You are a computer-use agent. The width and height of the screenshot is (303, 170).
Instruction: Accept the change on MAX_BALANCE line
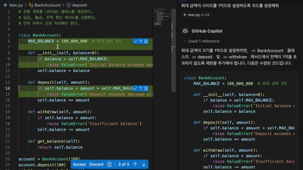pos(135,41)
